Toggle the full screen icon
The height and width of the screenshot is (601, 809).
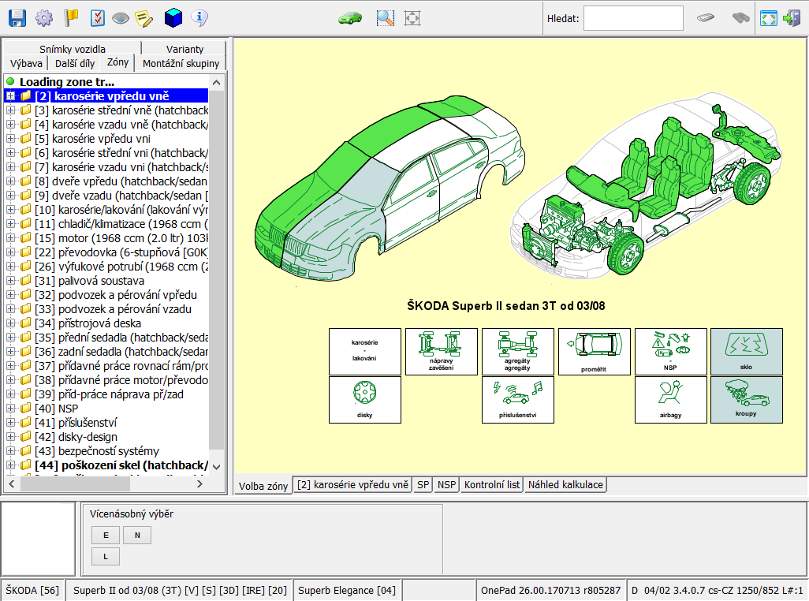[769, 19]
